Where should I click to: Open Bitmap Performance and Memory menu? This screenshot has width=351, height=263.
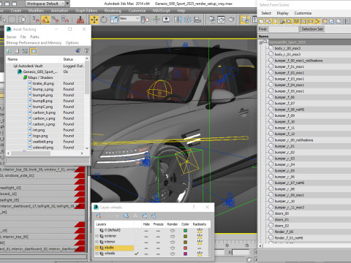[34, 42]
